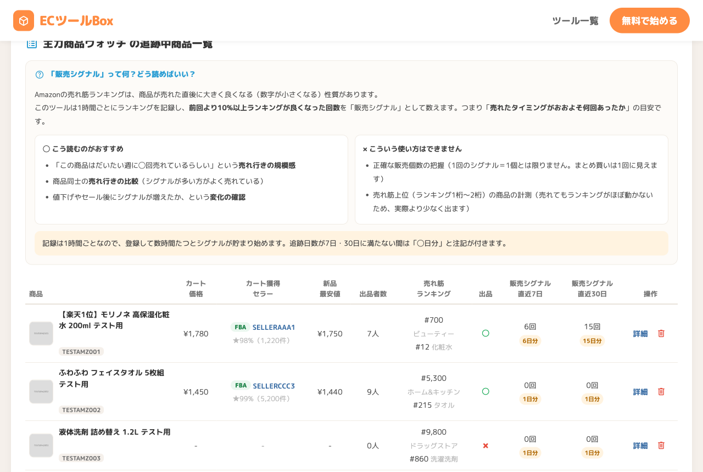
Task: Click the ★98%(1,220件) seller rating
Action: (262, 340)
